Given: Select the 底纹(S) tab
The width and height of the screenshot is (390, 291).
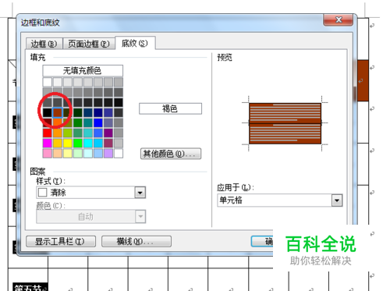Looking at the screenshot, I should (135, 43).
